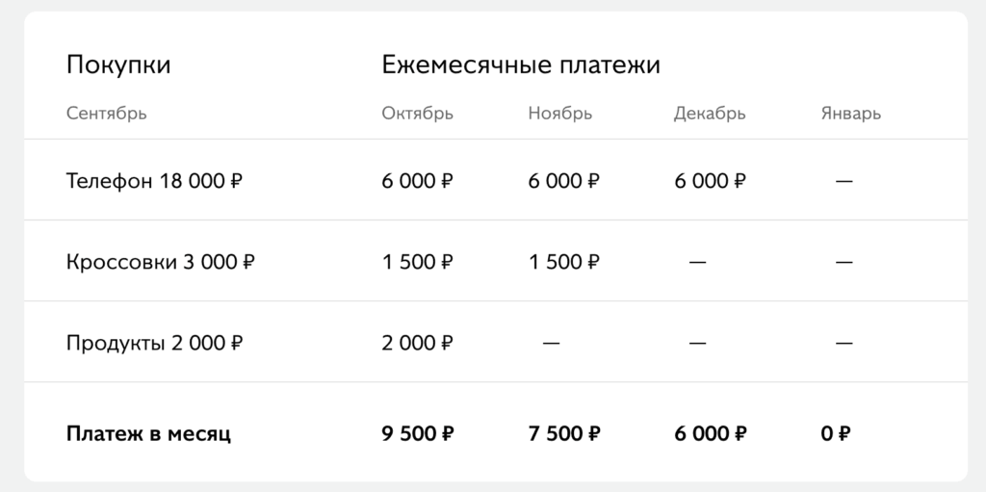
Task: Select the 0 ₽ January total
Action: [835, 434]
